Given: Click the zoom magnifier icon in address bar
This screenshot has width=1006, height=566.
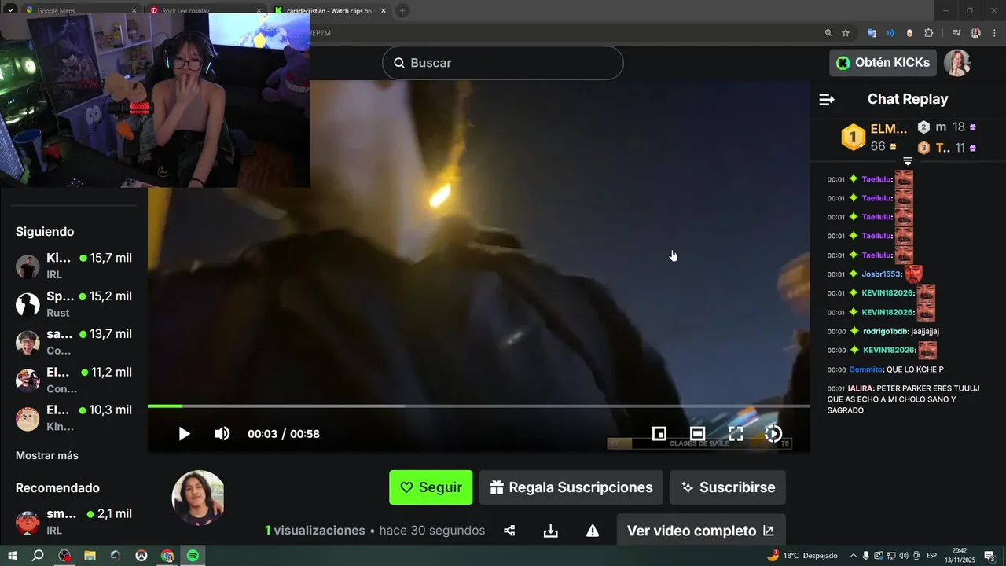Looking at the screenshot, I should point(828,33).
